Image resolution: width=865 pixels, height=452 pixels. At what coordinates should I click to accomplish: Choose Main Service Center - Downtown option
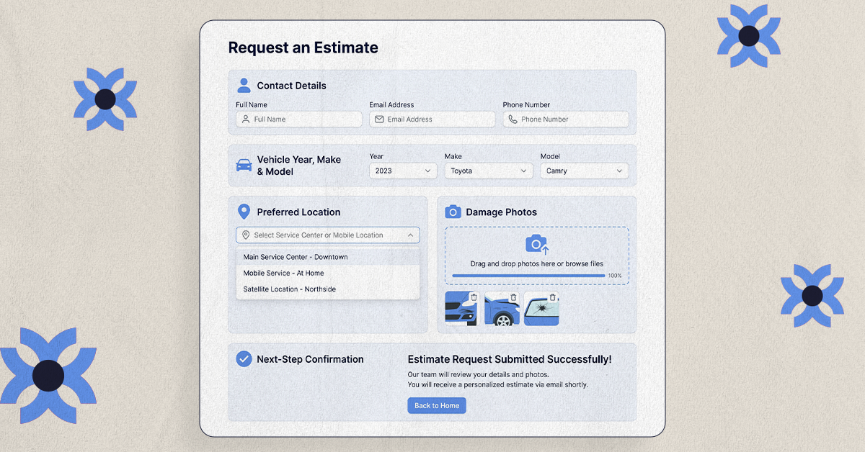(328, 257)
